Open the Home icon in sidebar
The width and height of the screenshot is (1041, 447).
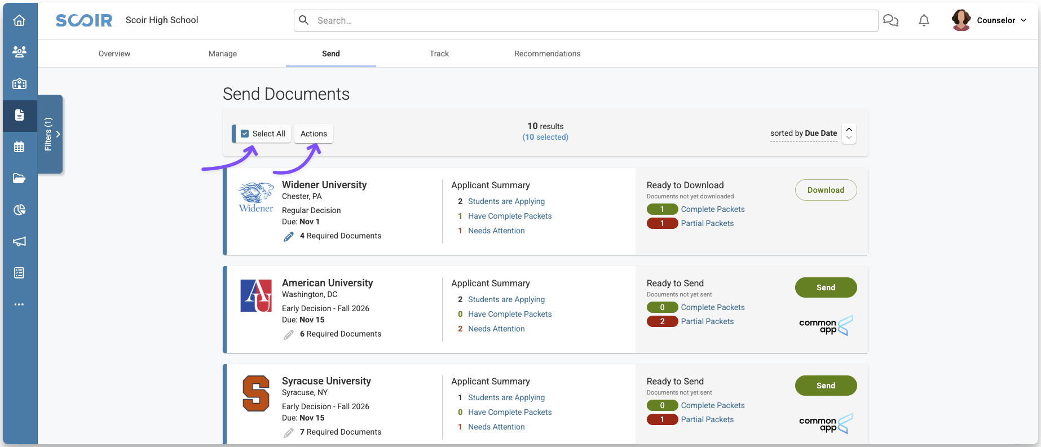coord(19,20)
